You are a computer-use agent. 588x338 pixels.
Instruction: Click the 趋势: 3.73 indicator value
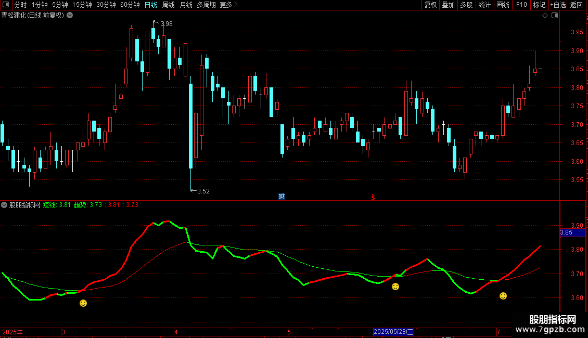[x=88, y=205]
